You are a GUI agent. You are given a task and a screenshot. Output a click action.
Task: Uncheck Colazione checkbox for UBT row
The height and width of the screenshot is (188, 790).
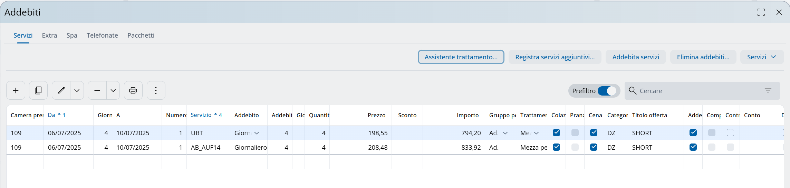pyautogui.click(x=556, y=133)
